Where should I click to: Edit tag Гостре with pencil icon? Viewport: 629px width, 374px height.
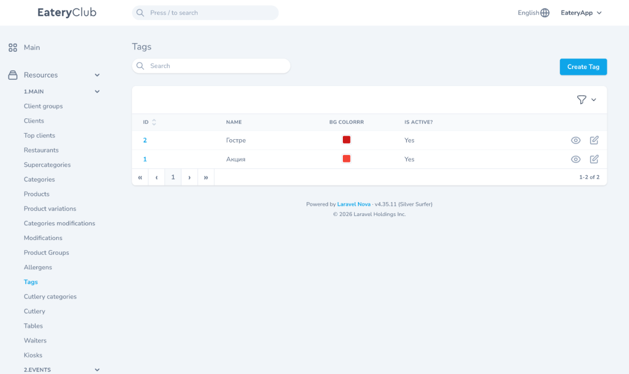(594, 140)
